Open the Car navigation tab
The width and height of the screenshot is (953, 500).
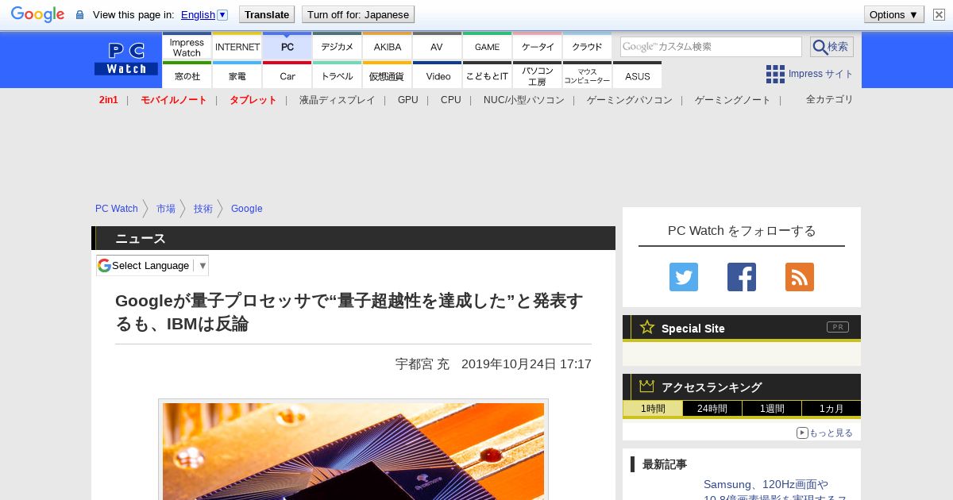tap(287, 75)
